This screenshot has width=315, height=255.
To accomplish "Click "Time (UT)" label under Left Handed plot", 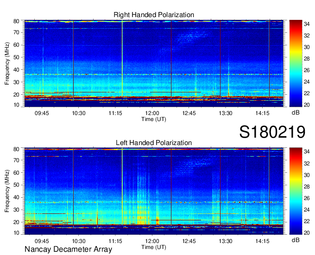I will pos(154,247).
